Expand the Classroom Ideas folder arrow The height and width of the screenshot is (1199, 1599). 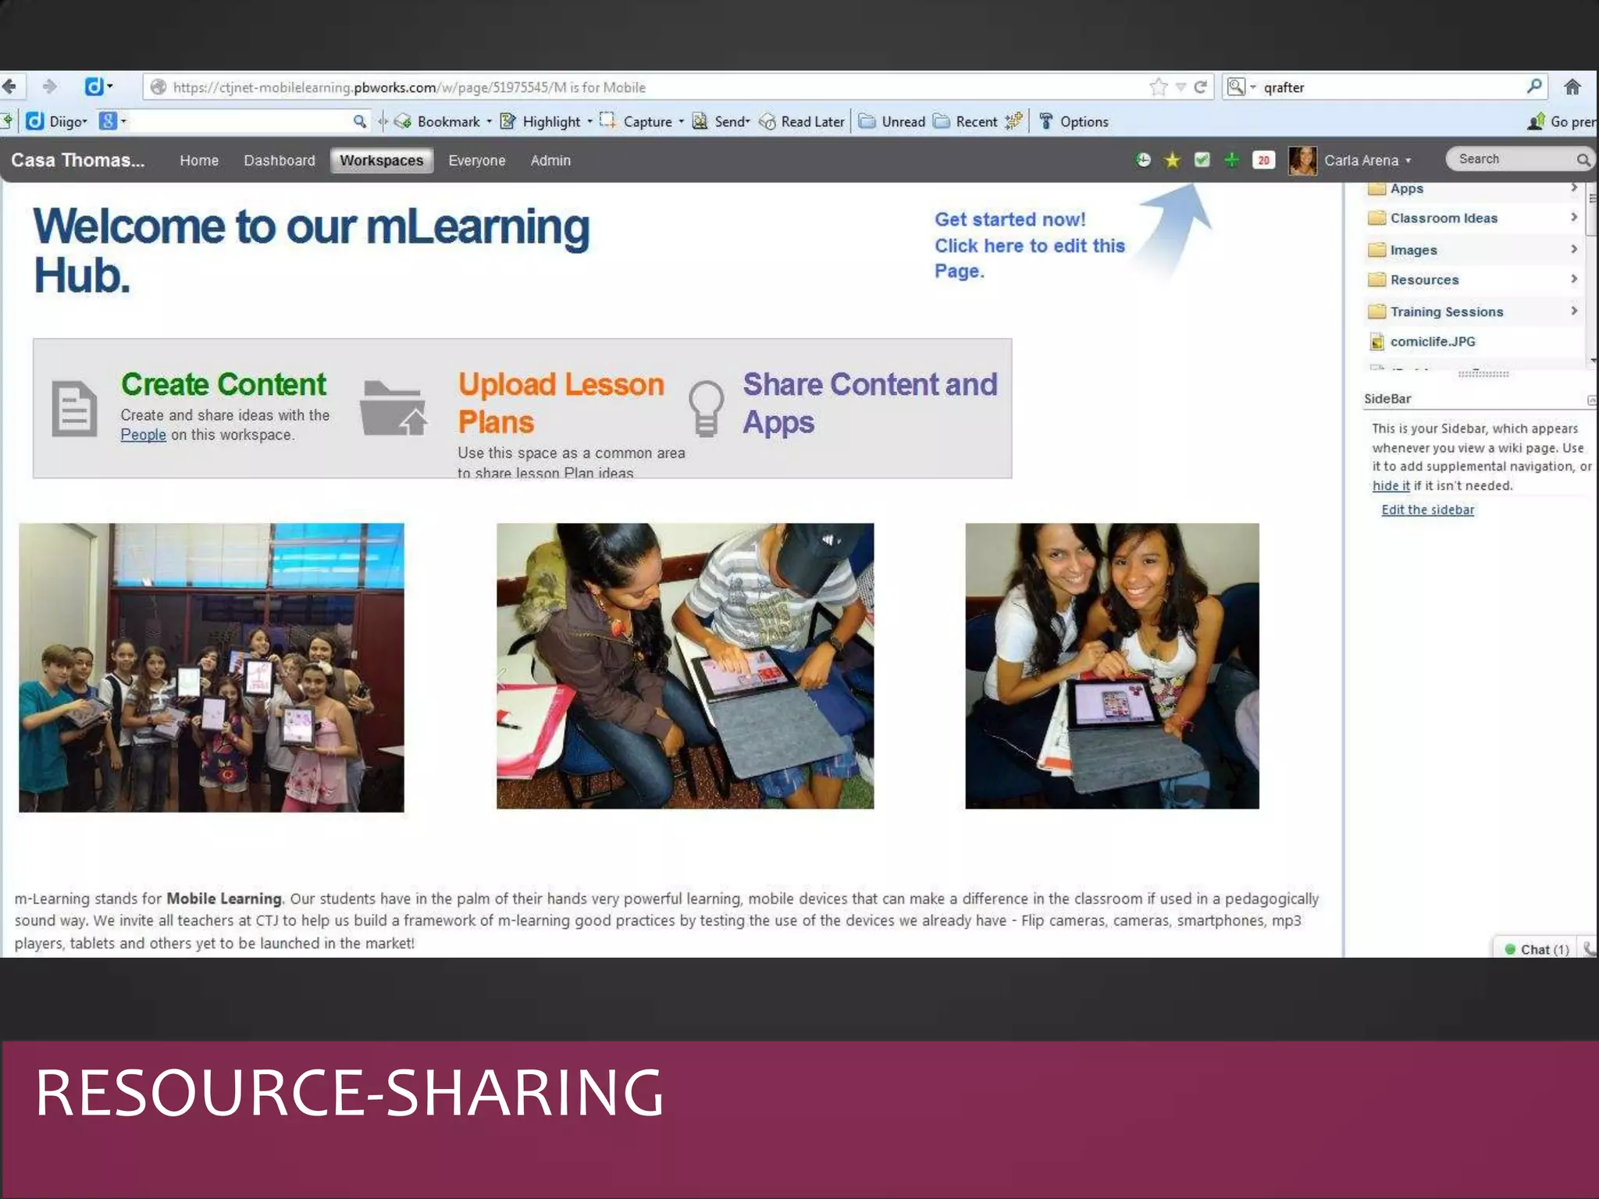pos(1574,217)
